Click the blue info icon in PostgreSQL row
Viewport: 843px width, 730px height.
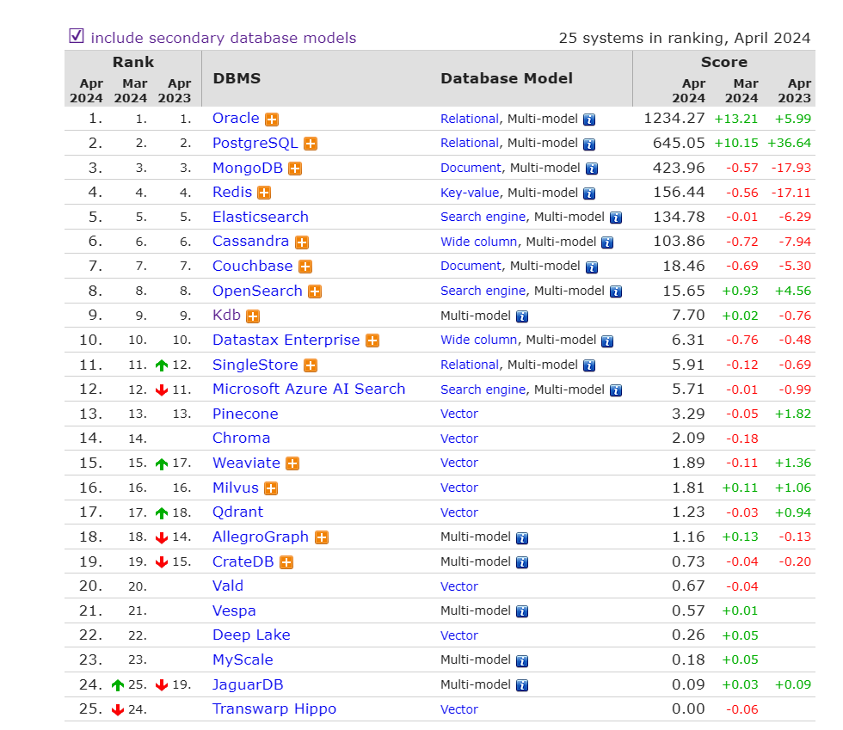[x=589, y=144]
